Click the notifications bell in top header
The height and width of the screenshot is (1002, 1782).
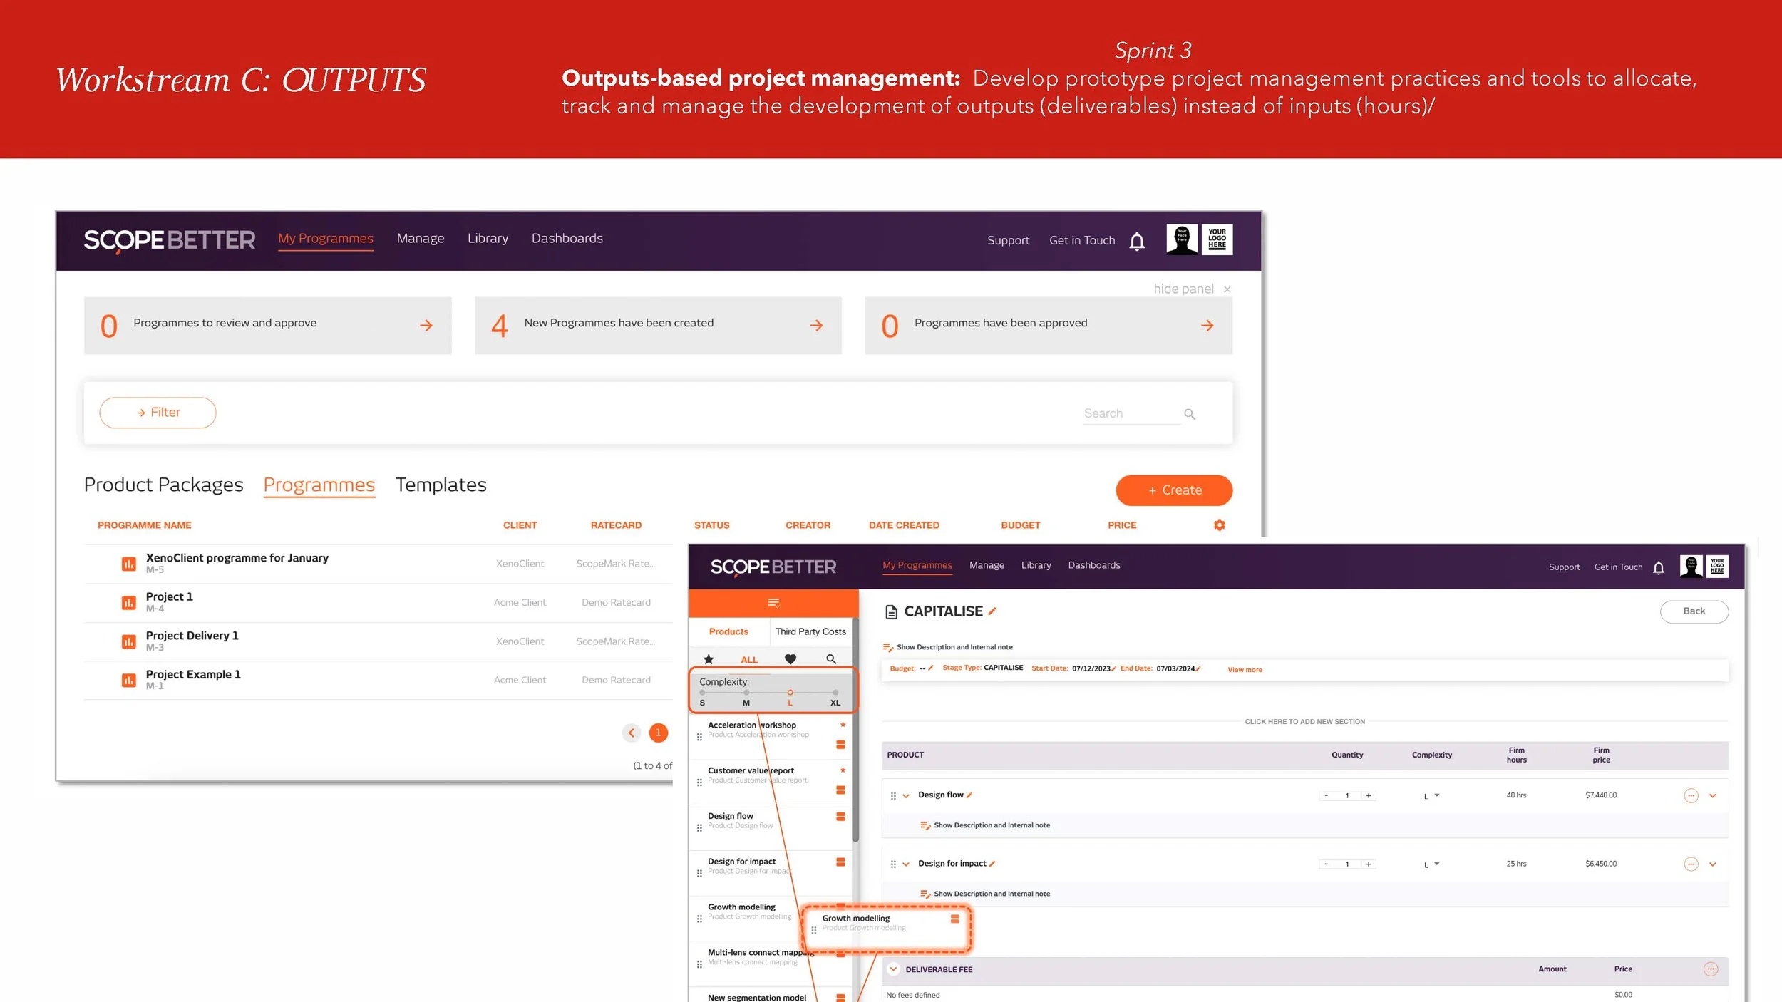coord(1137,242)
